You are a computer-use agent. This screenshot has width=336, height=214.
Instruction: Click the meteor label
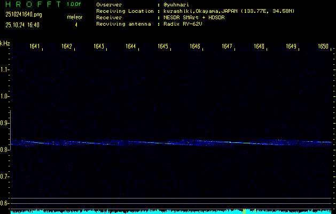75,17
